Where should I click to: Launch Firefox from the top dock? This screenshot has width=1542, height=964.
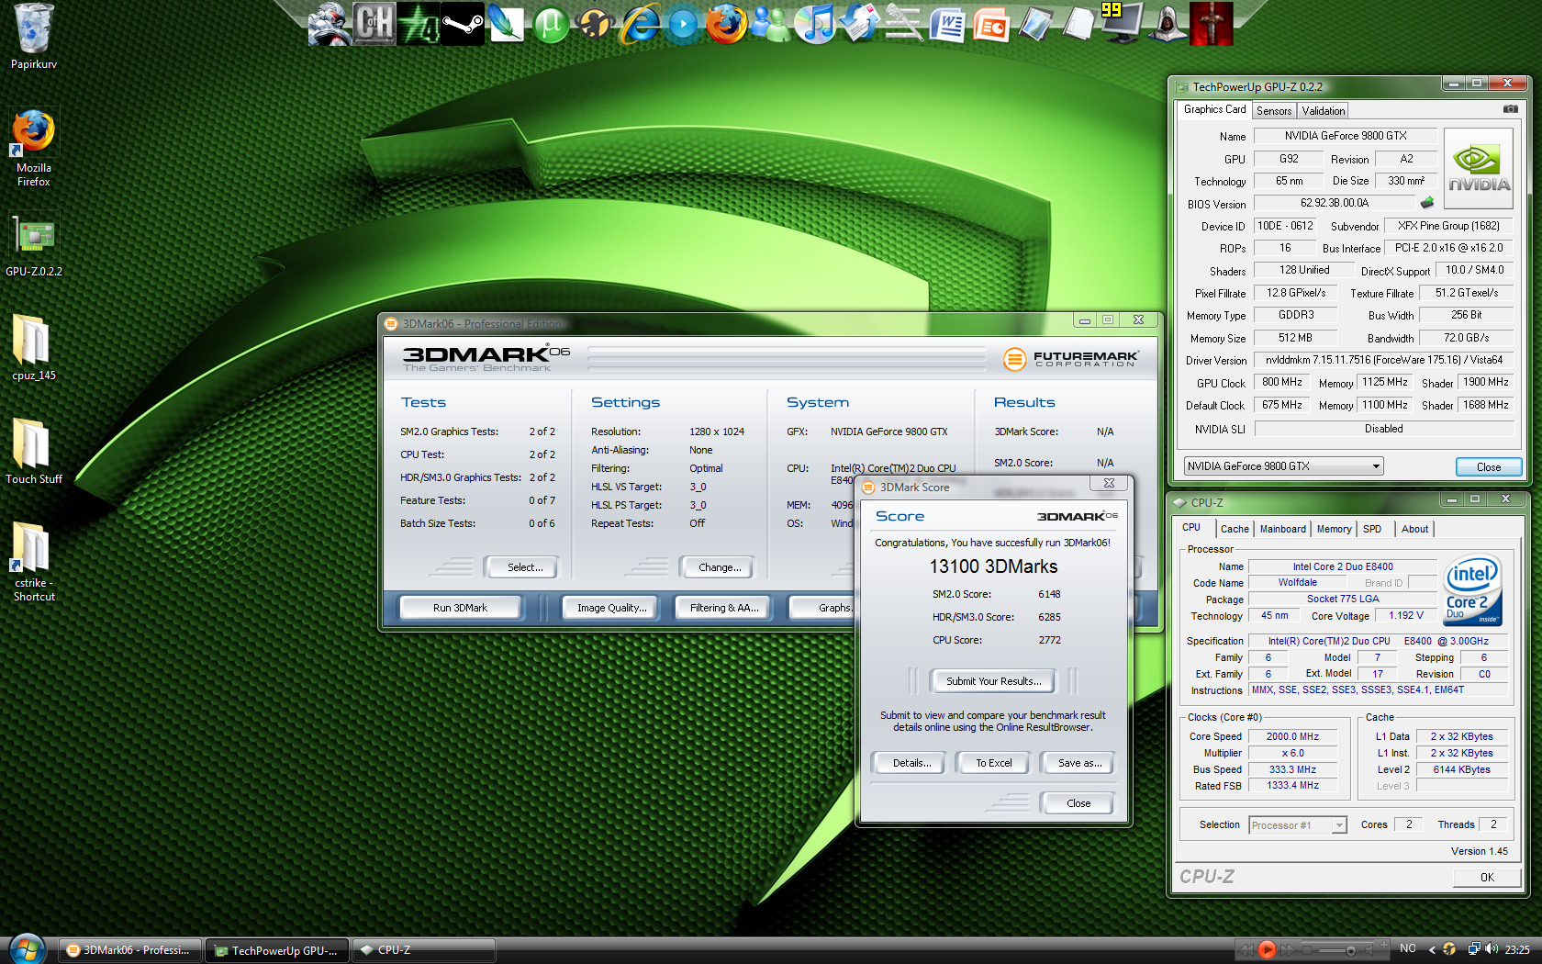(x=726, y=24)
